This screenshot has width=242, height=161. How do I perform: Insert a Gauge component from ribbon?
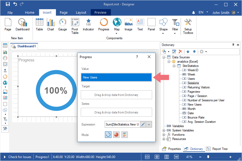pyautogui.click(x=62, y=25)
